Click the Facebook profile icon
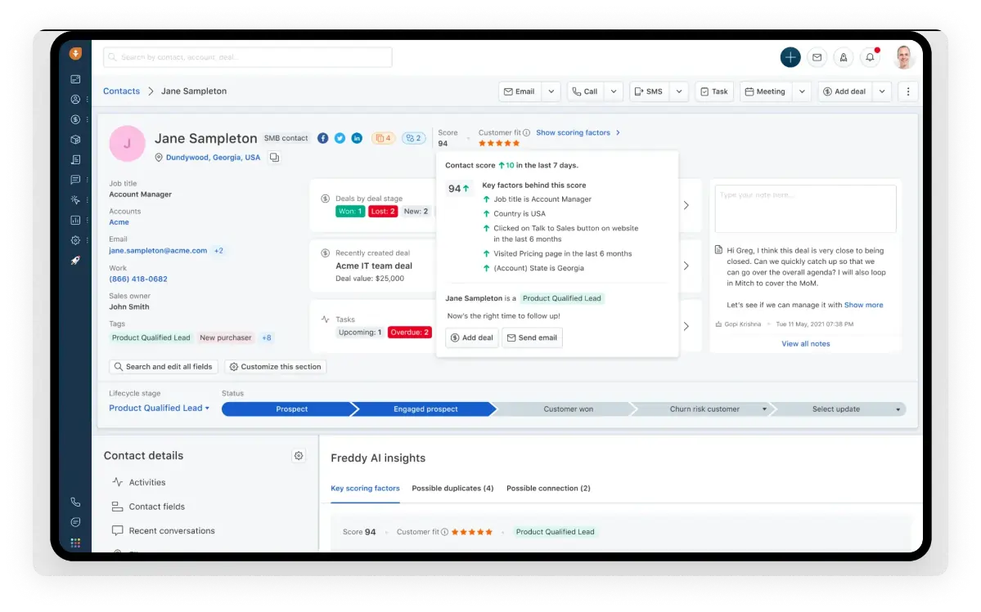This screenshot has width=981, height=612. [322, 138]
